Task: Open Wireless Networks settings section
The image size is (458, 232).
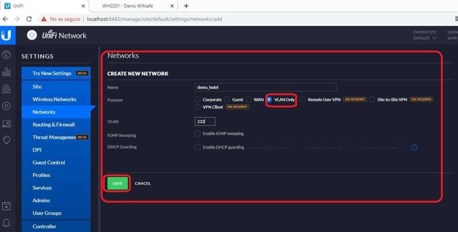Action: [54, 99]
